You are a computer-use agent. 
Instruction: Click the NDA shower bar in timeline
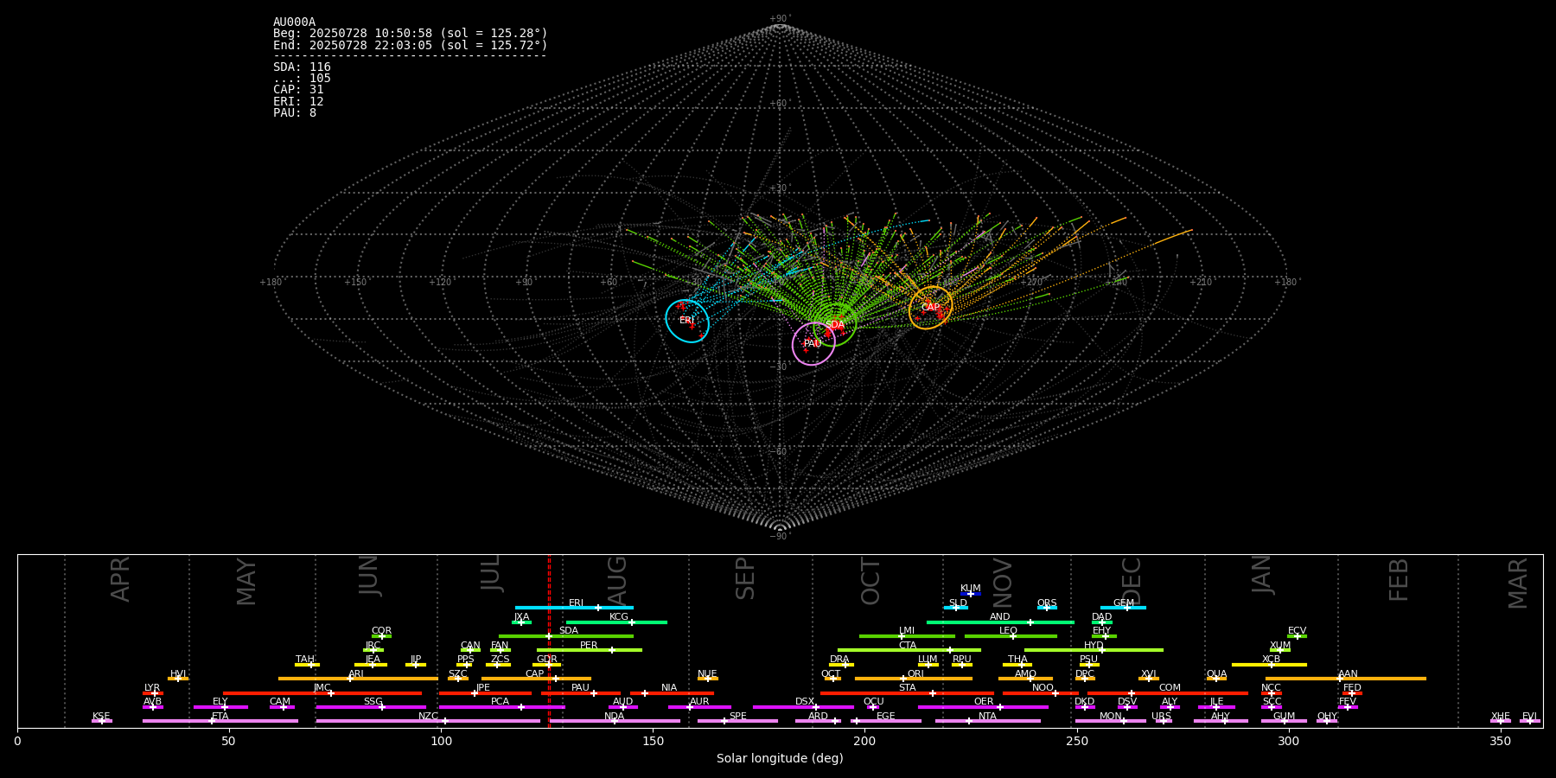615,721
